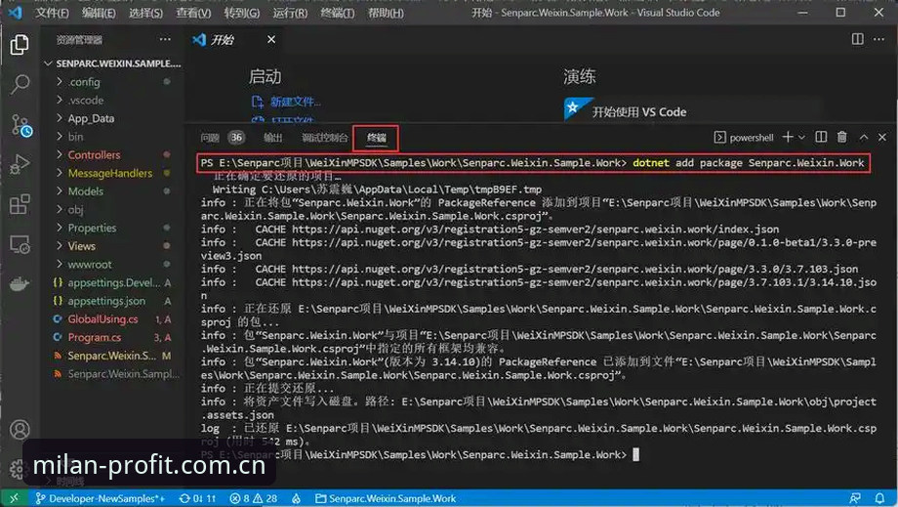Open Explorer views and more actions
Image resolution: width=898 pixels, height=507 pixels.
(x=165, y=39)
